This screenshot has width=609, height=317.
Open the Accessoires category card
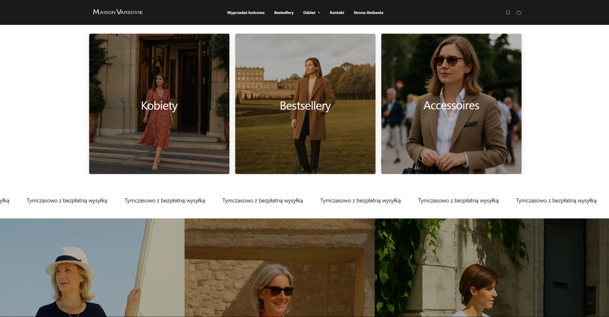tap(451, 104)
